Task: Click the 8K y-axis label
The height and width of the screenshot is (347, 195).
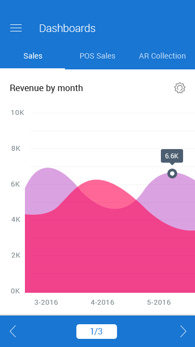Action: click(16, 149)
